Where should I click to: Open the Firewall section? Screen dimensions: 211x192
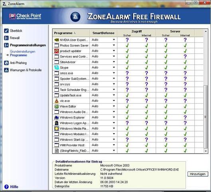coord(15,38)
